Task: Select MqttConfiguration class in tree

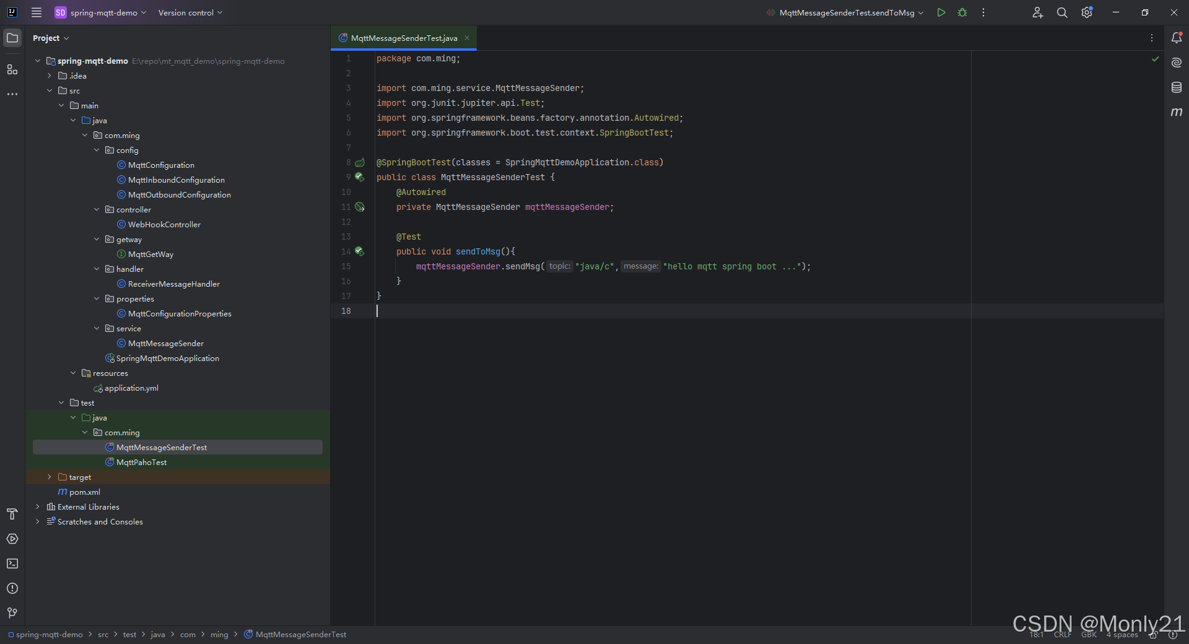Action: click(x=161, y=165)
